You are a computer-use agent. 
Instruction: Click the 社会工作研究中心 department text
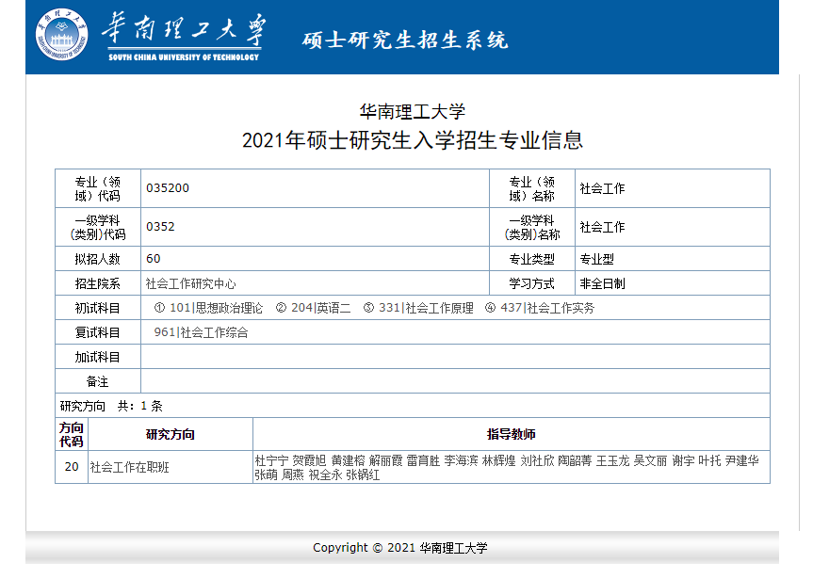click(191, 283)
